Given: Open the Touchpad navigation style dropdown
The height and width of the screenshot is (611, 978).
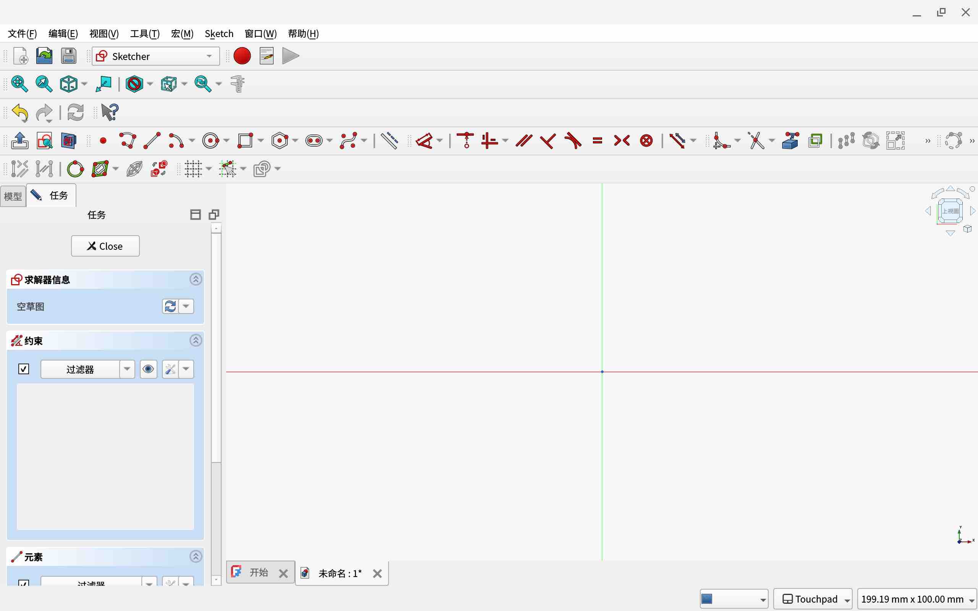Looking at the screenshot, I should tap(812, 599).
